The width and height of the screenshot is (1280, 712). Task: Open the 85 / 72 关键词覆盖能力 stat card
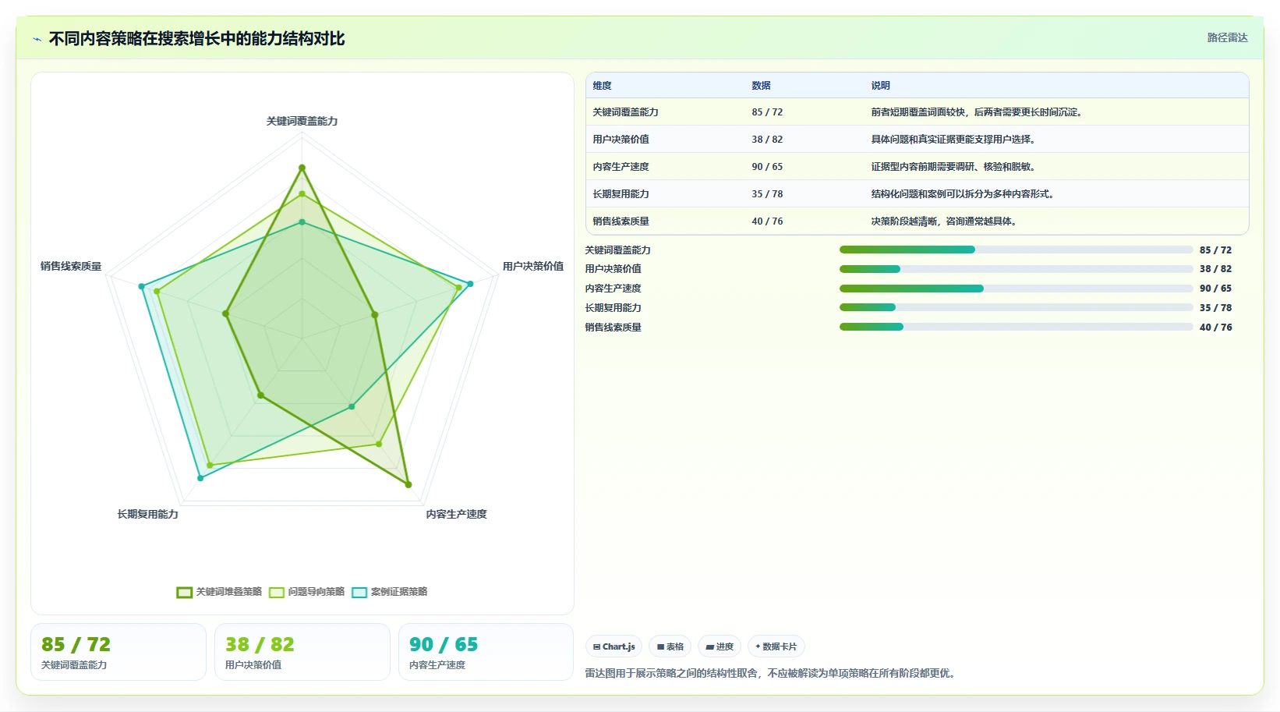[x=118, y=652]
